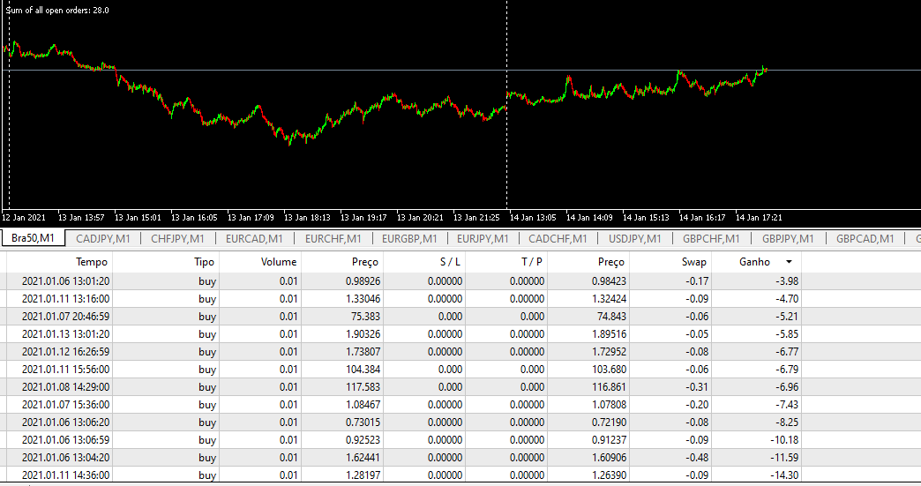
Task: Sort by the Tipo column header
Action: [x=166, y=262]
